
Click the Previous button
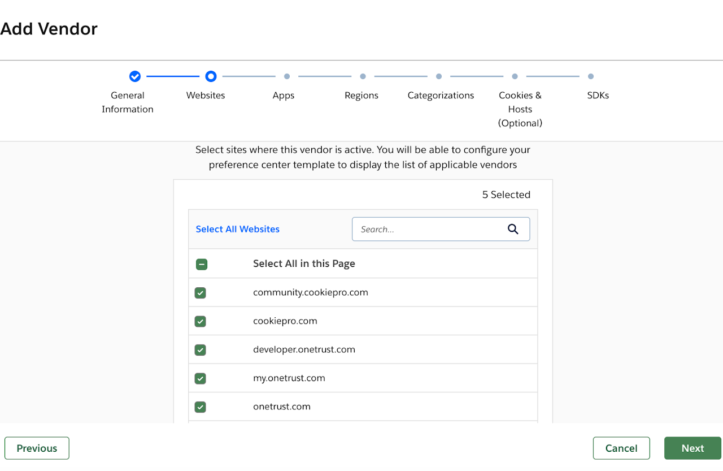click(x=37, y=448)
